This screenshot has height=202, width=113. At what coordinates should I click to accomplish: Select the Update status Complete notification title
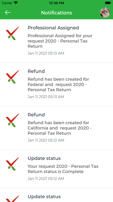[44, 158]
